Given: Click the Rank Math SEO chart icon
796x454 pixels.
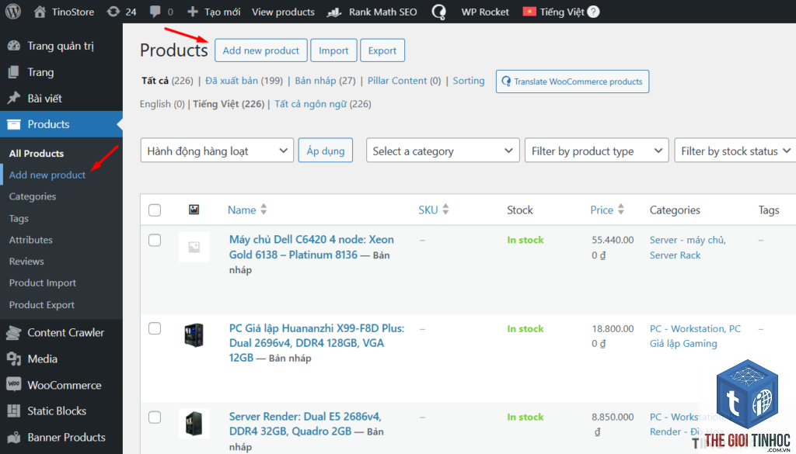Looking at the screenshot, I should point(334,12).
